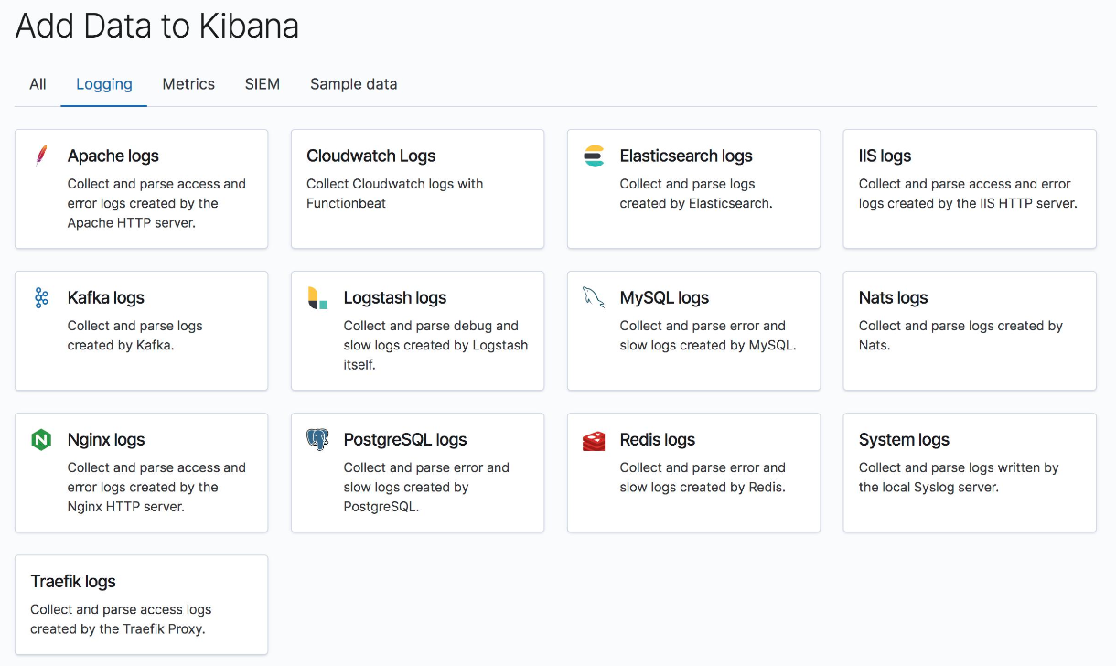1116x666 pixels.
Task: Open the Metrics tab
Action: pos(188,84)
